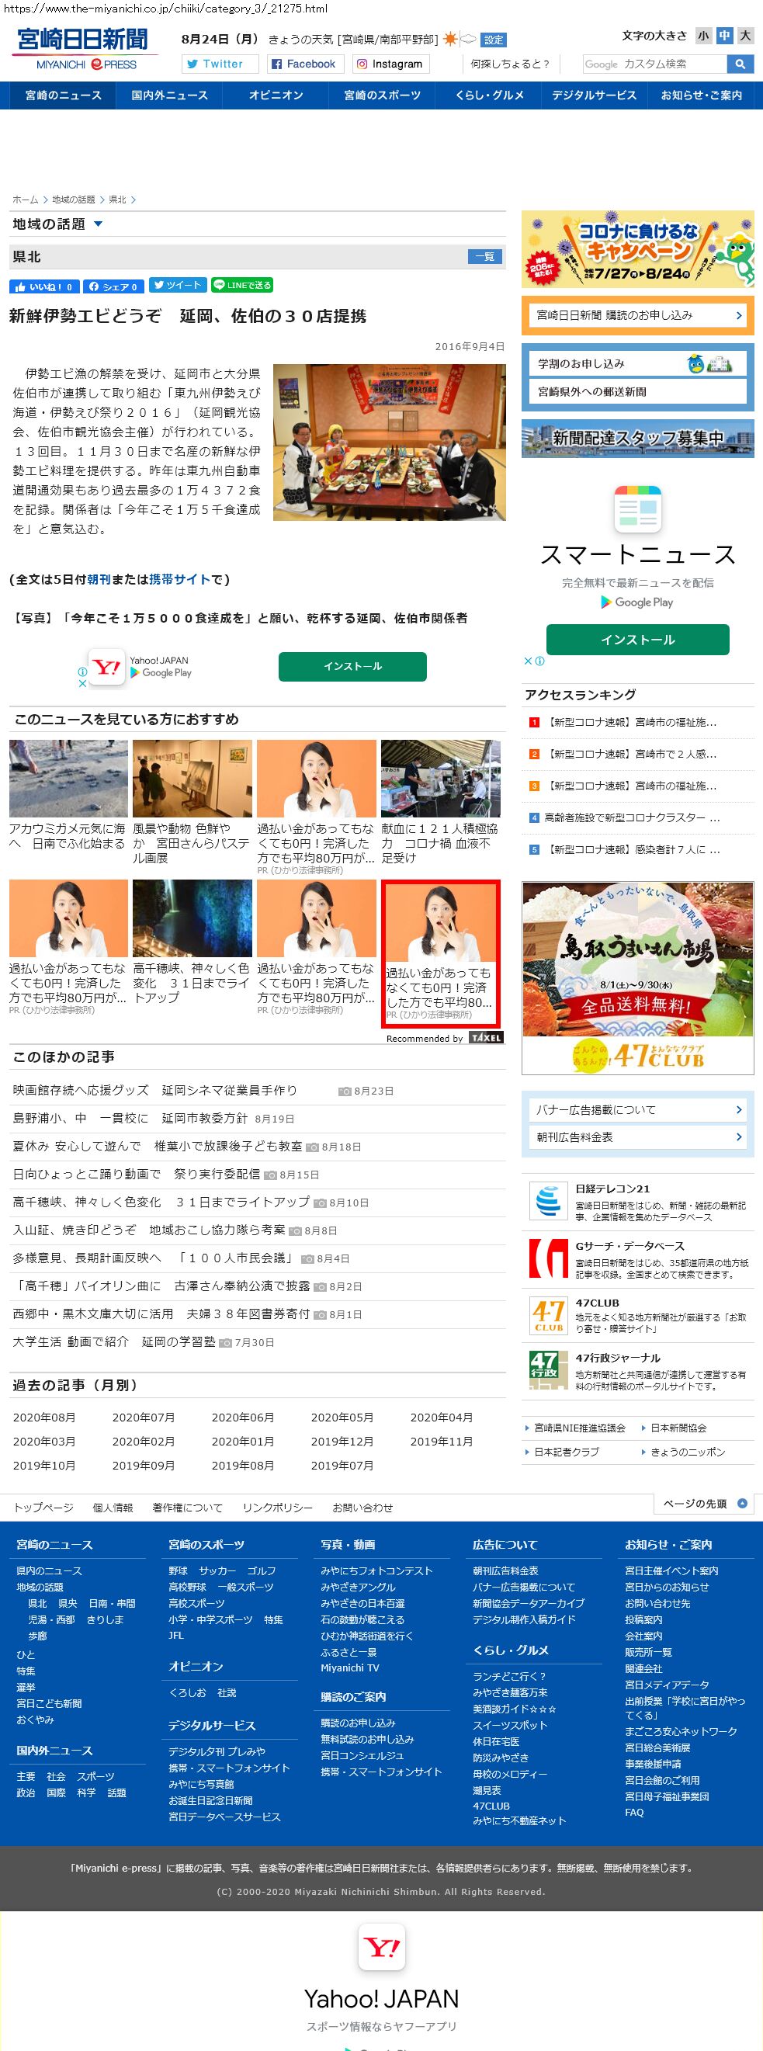Click the search magnifier button
This screenshot has width=763, height=2051.
[740, 64]
